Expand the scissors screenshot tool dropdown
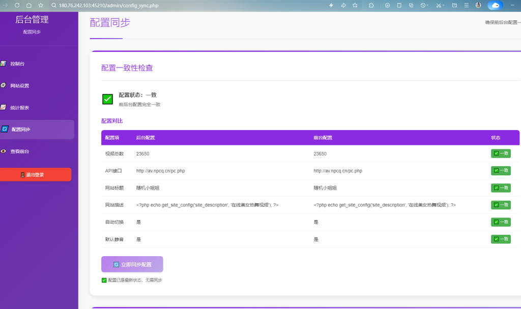This screenshot has width=521, height=309. point(444,6)
